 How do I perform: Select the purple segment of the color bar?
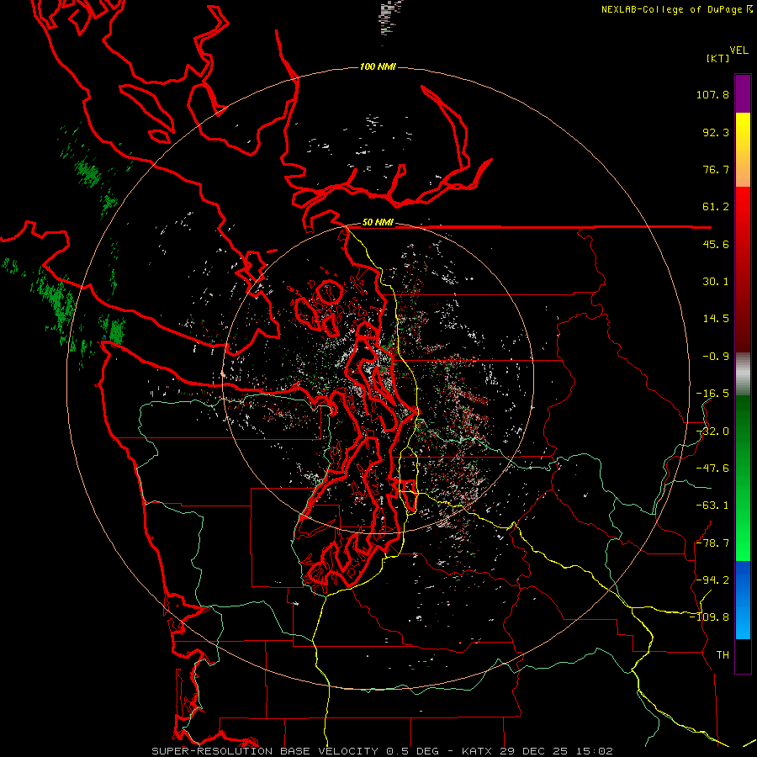coord(743,93)
